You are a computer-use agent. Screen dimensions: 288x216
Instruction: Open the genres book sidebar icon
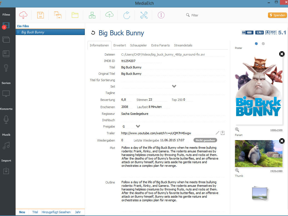(6, 54)
